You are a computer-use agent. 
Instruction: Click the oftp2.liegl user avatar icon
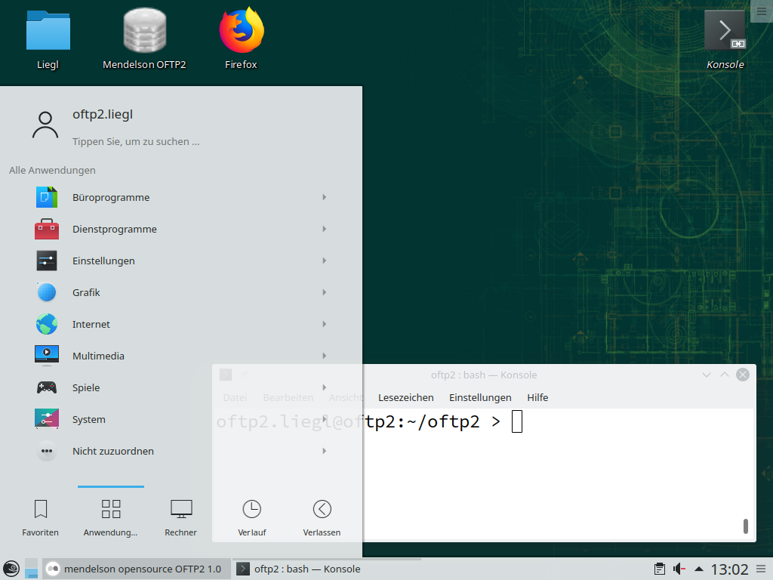click(45, 125)
